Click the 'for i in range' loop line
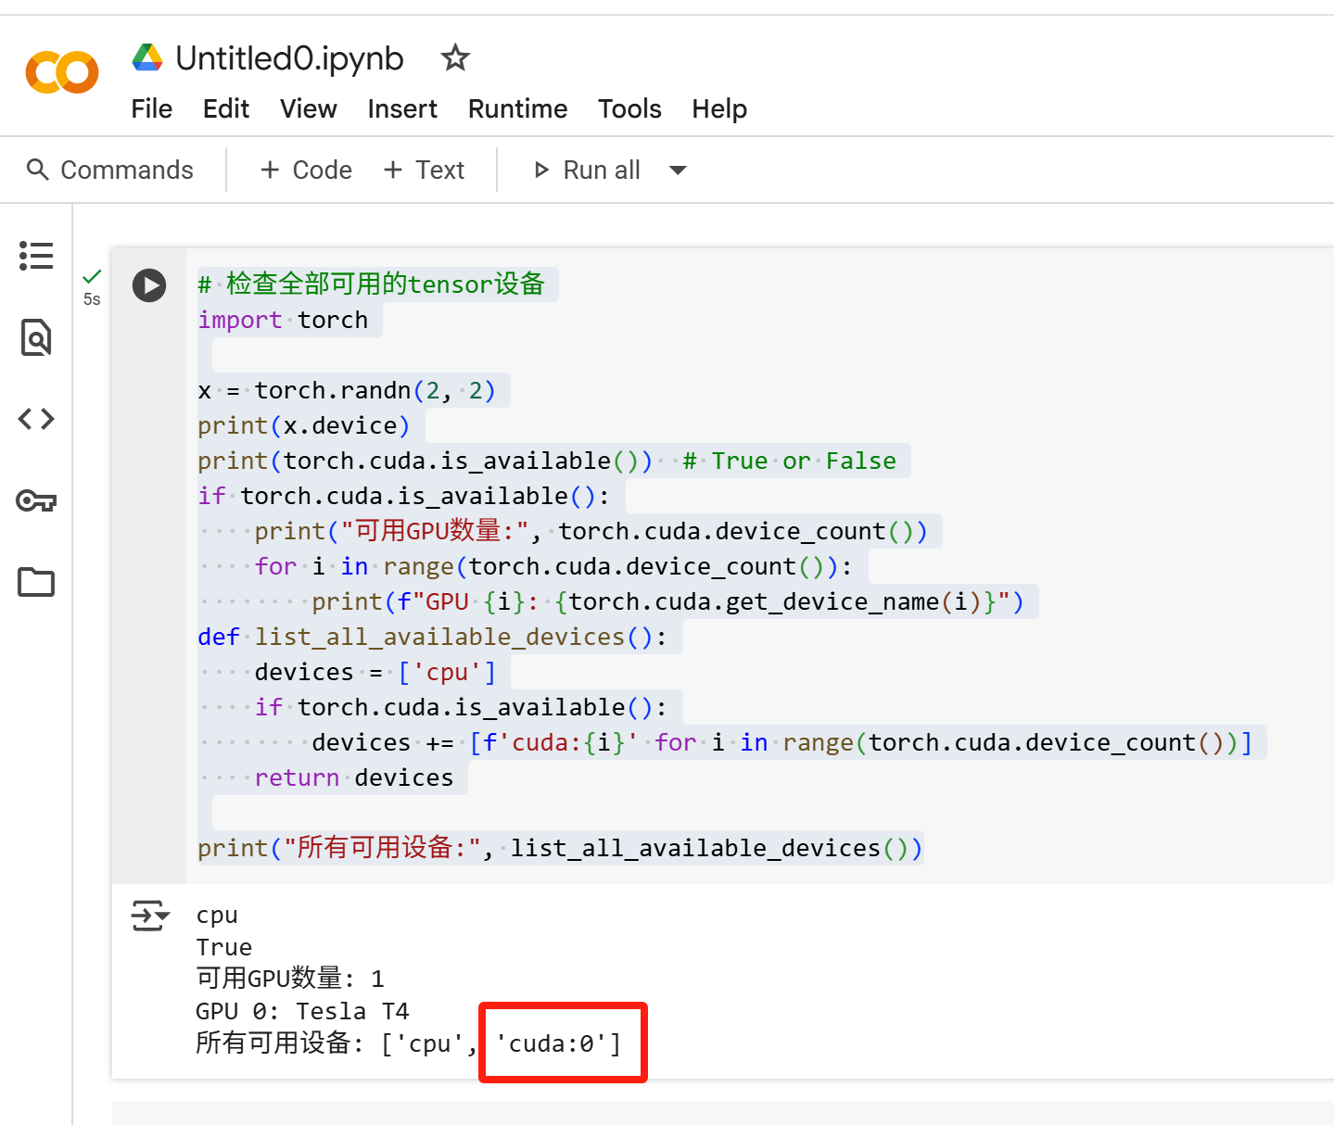 tap(553, 566)
